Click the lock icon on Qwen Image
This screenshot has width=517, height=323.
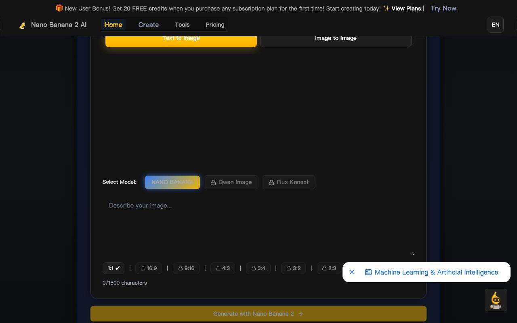pyautogui.click(x=213, y=182)
